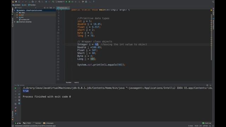Click 'Process finished with exit code 0' text

(x=47, y=97)
